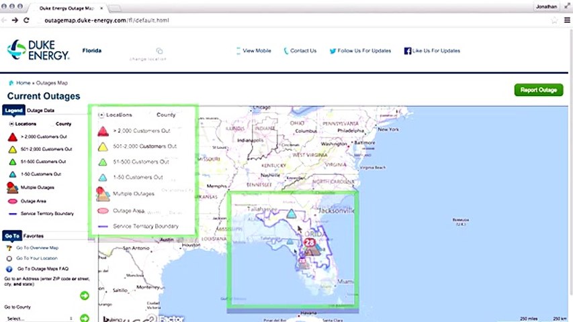Open the Go to County select dropdown
This screenshot has height=322, width=573.
40,319
